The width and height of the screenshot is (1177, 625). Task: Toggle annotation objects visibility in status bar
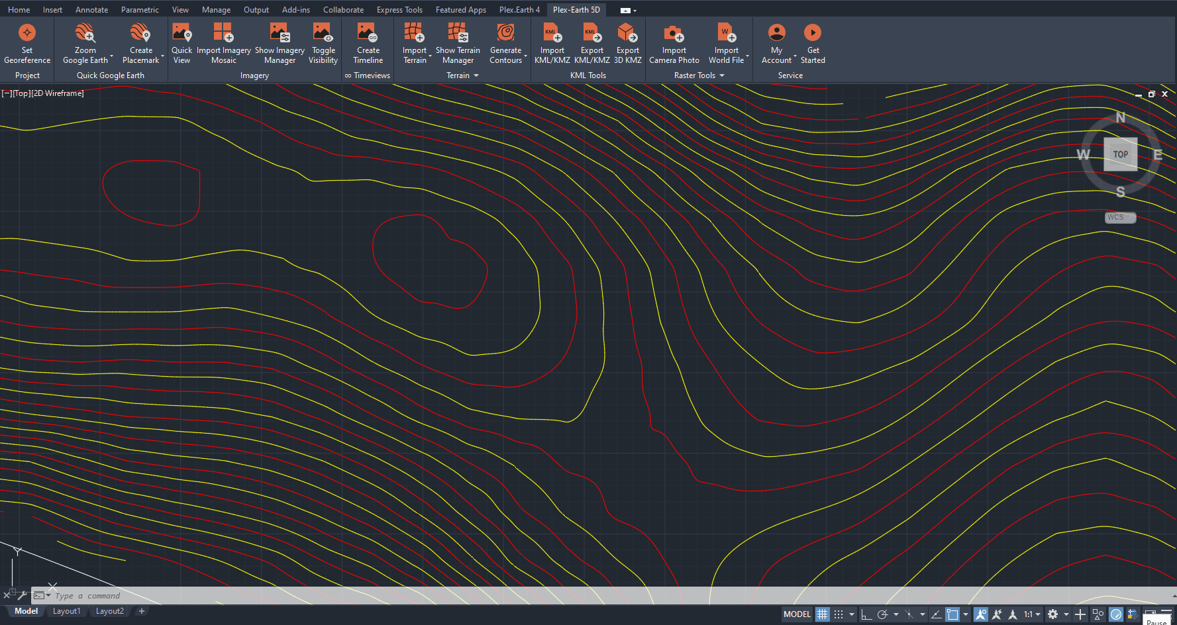[x=980, y=614]
